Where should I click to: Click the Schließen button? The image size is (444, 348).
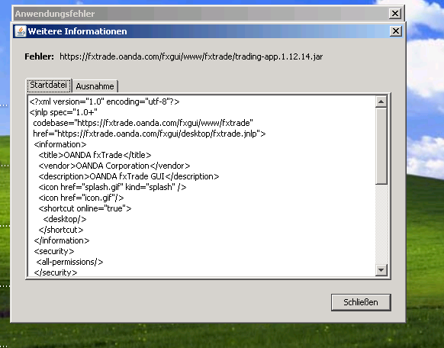[361, 302]
